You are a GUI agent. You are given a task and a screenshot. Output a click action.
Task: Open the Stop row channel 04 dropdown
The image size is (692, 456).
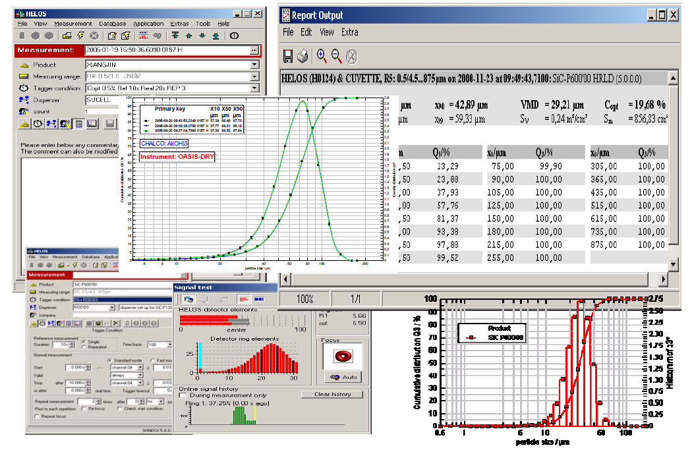tap(140, 383)
